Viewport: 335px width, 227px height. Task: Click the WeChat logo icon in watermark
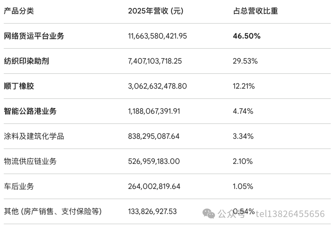208,214
